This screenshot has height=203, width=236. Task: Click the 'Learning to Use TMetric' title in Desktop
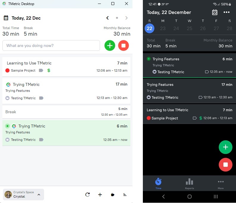point(29,63)
